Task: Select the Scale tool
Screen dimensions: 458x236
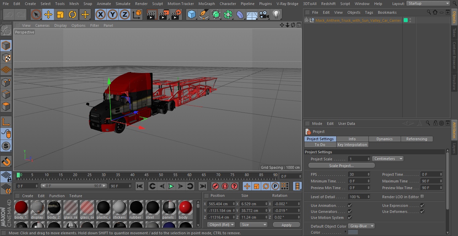Action: click(60, 15)
